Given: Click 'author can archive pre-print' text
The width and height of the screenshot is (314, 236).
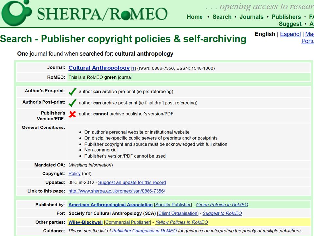Looking at the screenshot, I should (126, 92).
